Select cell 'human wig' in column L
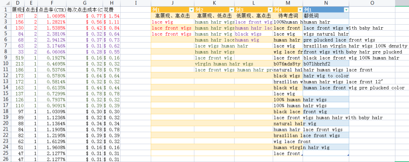The height and width of the screenshot is (162, 409). pos(253,40)
